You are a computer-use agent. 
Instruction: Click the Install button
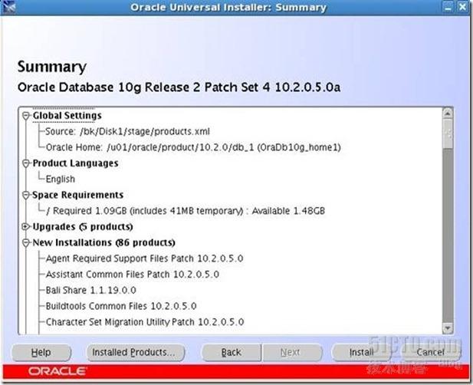point(361,352)
